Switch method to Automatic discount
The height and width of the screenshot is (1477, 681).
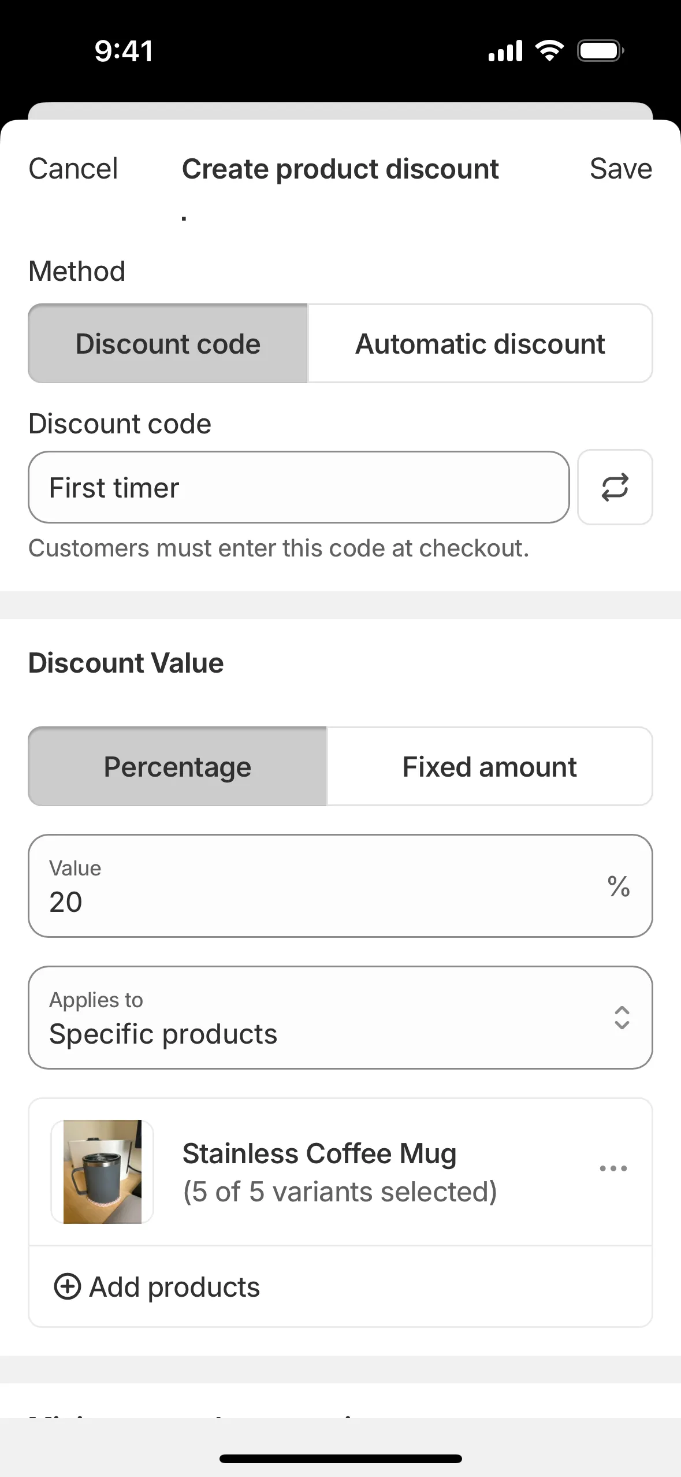point(480,344)
